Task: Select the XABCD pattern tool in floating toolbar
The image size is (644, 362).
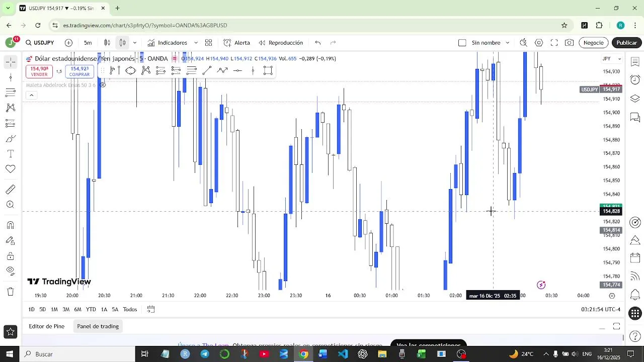Action: [146, 70]
